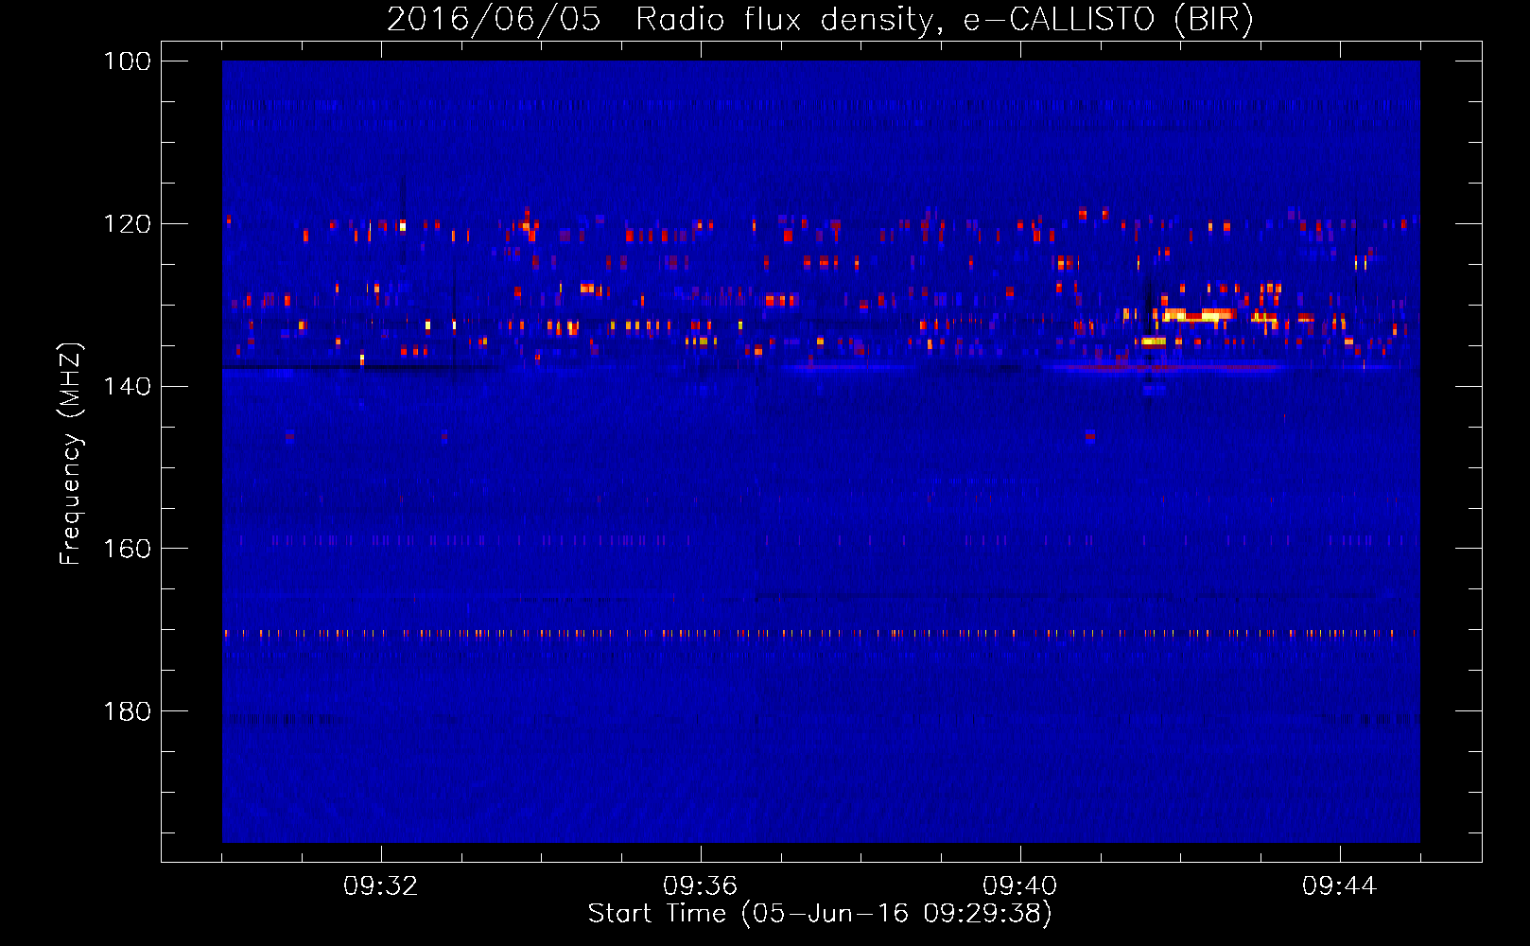Screen dimensions: 1530x946
Task: Click the "Frequency (MHZ)" y-axis label
Action: tap(71, 453)
